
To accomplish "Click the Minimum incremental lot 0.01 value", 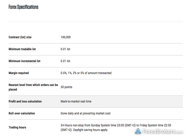I will [65, 61].
